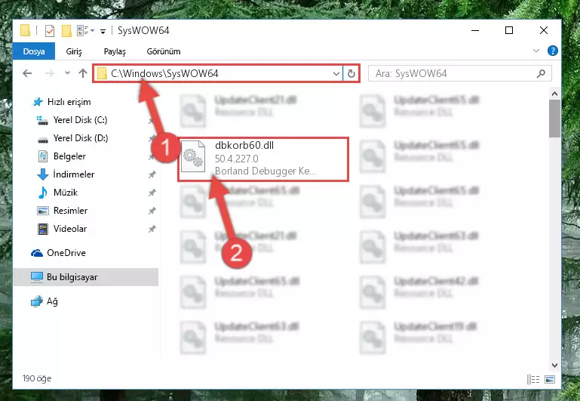Switch to details view icon in status bar

[533, 379]
